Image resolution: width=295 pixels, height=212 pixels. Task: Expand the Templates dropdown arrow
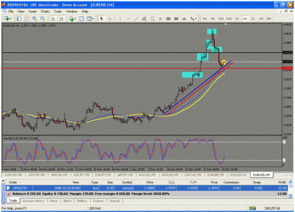93,18
